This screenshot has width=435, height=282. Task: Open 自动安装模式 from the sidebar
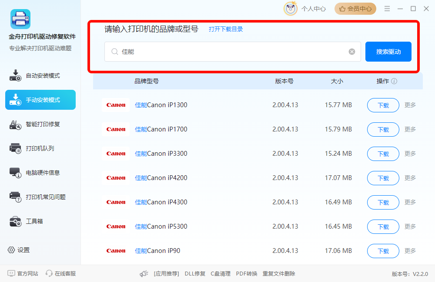tap(40, 75)
